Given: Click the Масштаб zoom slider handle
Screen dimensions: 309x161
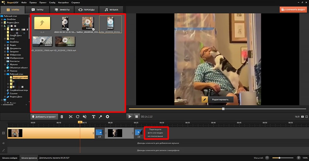Looking at the screenshot, I should 279,158.
